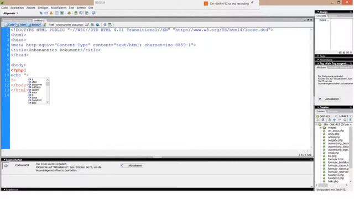This screenshot has height=199, width=354.
Task: Open the Lokale Ansicht view dropdown
Action: tap(345, 116)
